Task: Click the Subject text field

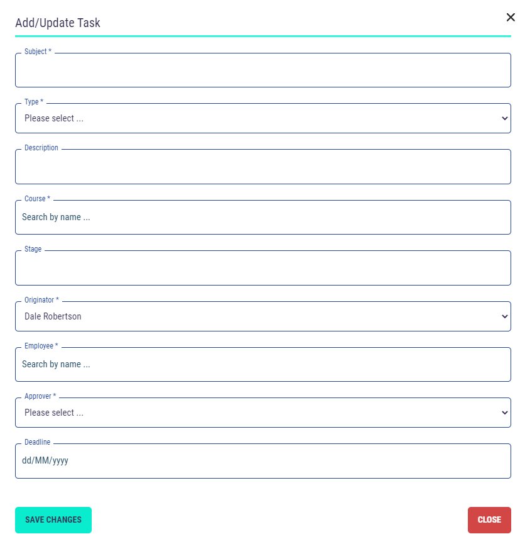Action: 262,72
